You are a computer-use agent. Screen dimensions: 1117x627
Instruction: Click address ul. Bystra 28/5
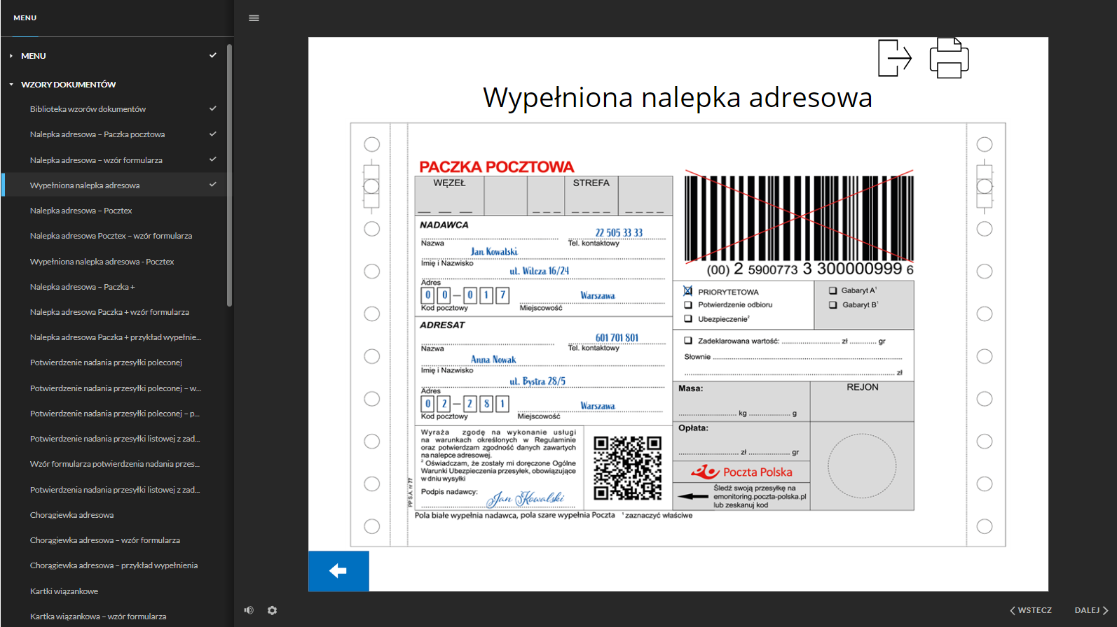point(537,381)
